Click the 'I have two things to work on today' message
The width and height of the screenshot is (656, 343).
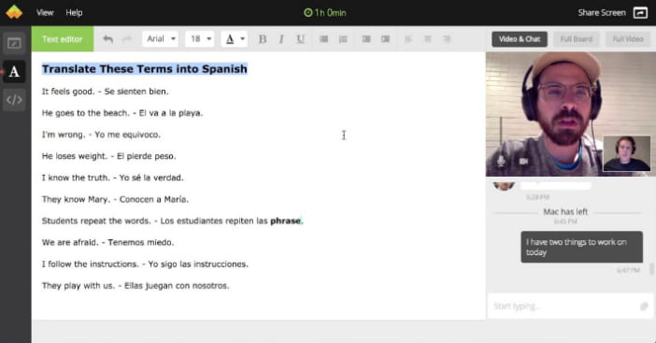pyautogui.click(x=581, y=247)
